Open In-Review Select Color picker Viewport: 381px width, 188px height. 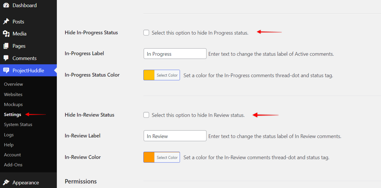(x=167, y=157)
